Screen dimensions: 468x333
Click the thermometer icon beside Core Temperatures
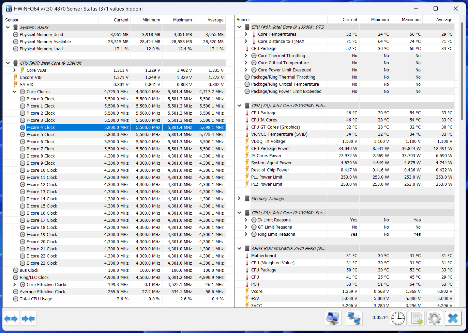[254, 34]
